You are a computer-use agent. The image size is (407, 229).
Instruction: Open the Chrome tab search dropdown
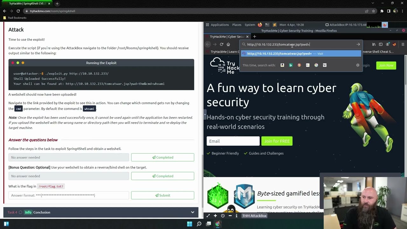point(373,3)
